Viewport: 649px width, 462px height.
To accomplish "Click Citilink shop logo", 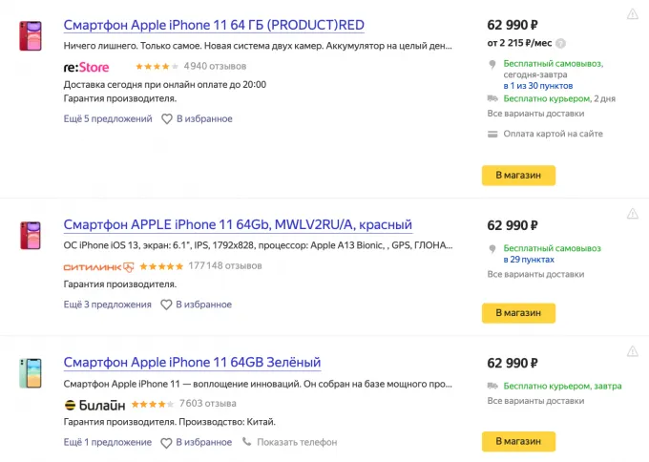I will pos(98,266).
